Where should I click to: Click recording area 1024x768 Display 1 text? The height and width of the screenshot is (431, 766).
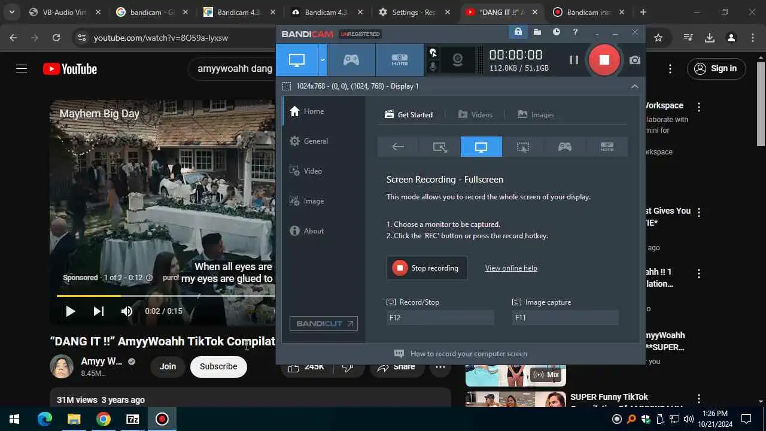pos(357,86)
